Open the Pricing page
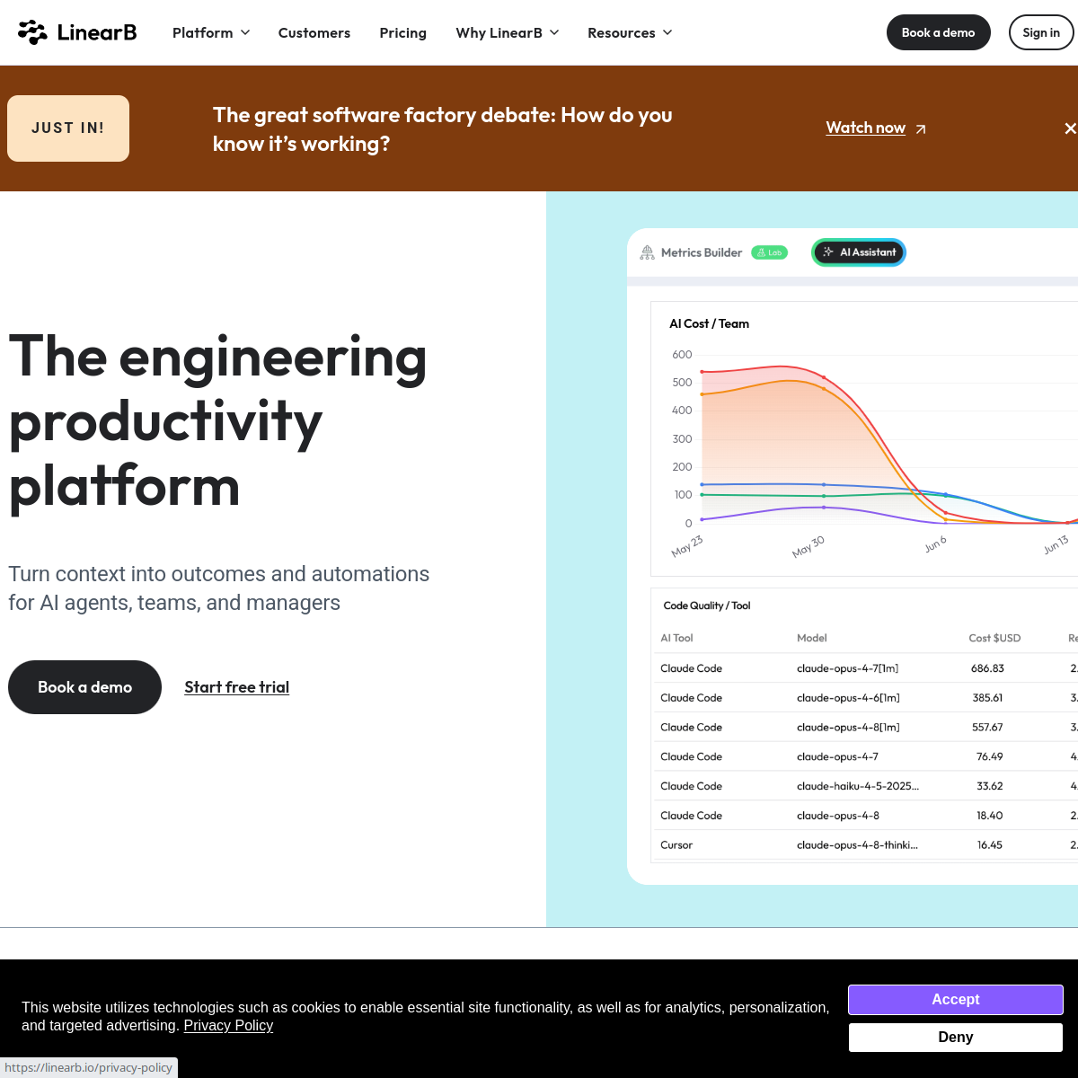Viewport: 1078px width, 1078px height. (x=402, y=32)
